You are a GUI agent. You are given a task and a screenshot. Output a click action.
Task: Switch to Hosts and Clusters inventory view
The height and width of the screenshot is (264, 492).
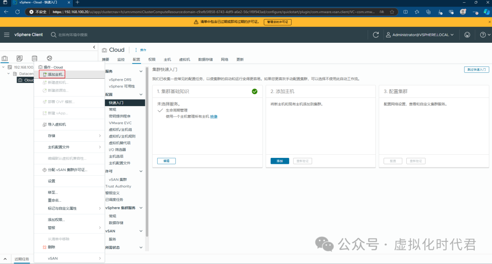(5, 58)
